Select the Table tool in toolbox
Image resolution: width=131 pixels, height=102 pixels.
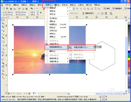click(3, 60)
